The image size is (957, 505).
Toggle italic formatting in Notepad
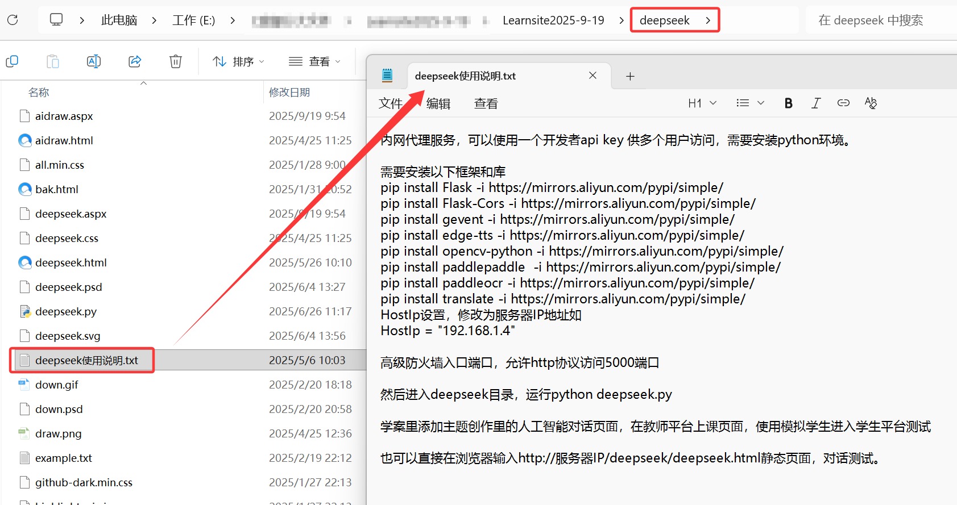click(x=816, y=103)
